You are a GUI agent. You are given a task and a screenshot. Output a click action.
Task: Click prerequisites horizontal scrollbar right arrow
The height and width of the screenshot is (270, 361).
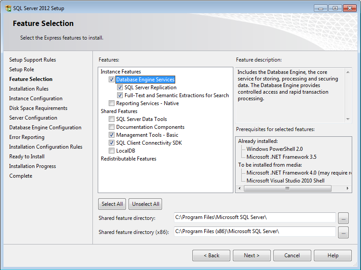(348, 188)
